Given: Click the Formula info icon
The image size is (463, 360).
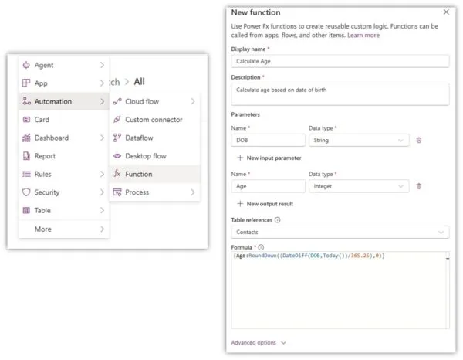Looking at the screenshot, I should coord(261,247).
